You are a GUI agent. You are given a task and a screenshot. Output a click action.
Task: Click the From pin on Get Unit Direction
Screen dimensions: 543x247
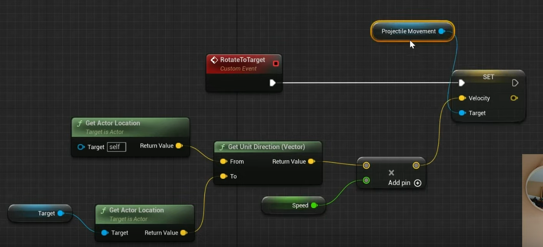pos(223,161)
